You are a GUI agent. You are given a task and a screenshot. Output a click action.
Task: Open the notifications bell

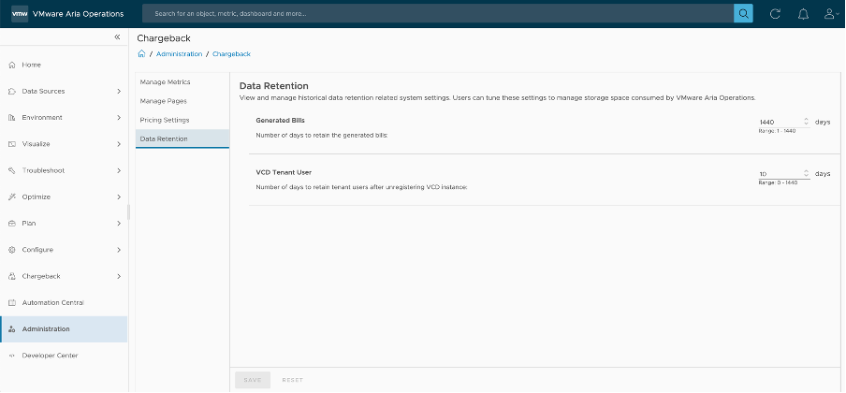802,14
